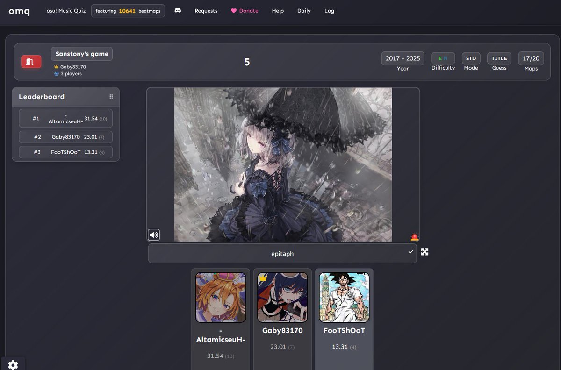561x370 pixels.
Task: Click Gaby83170 score 23.01 in card
Action: click(282, 347)
